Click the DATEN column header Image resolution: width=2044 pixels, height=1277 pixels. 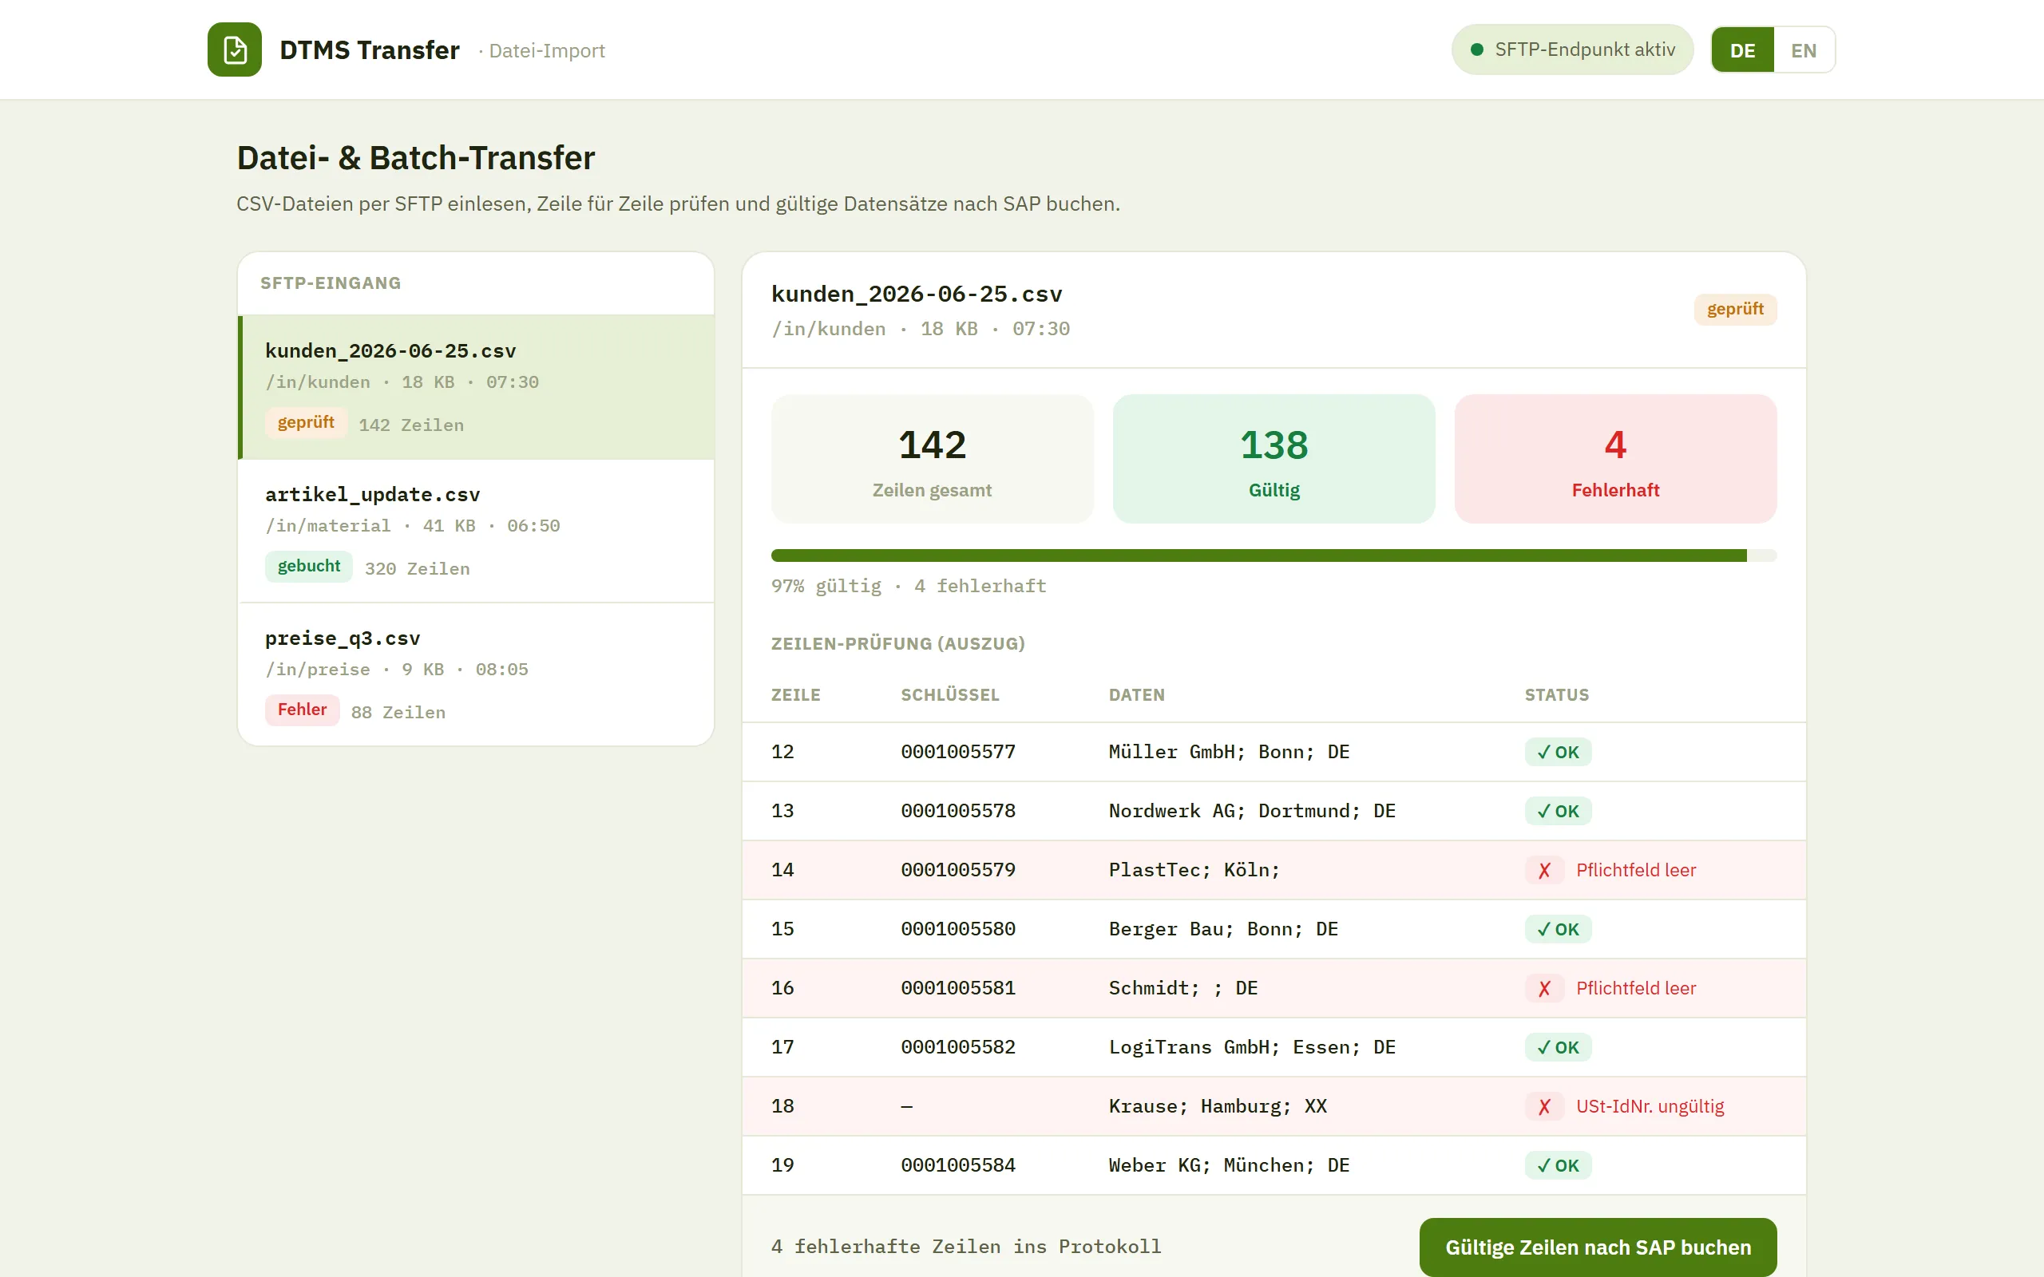click(1136, 695)
